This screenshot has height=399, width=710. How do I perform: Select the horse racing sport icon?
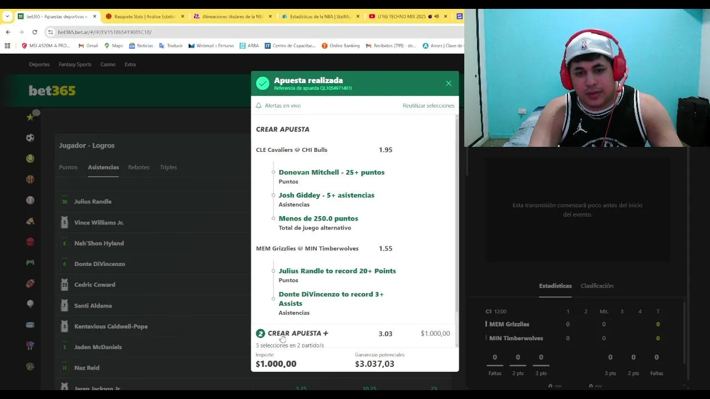[x=30, y=221]
